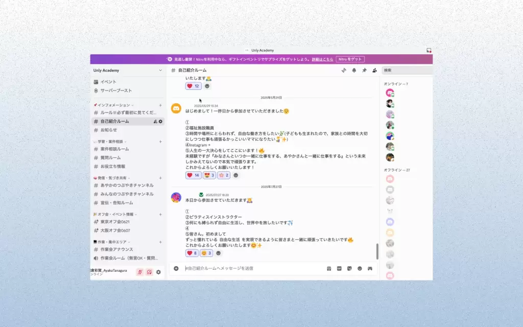The image size is (523, 327).
Task: Toggle headphone deafen in user panel
Action: [149, 272]
